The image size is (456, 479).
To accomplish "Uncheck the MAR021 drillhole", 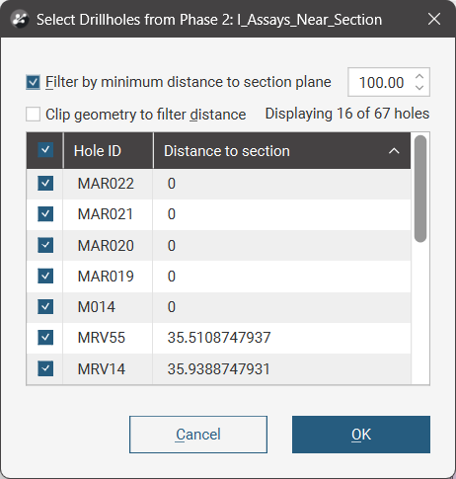I will click(x=45, y=214).
